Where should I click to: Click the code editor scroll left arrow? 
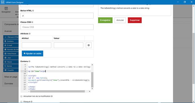point(29,91)
